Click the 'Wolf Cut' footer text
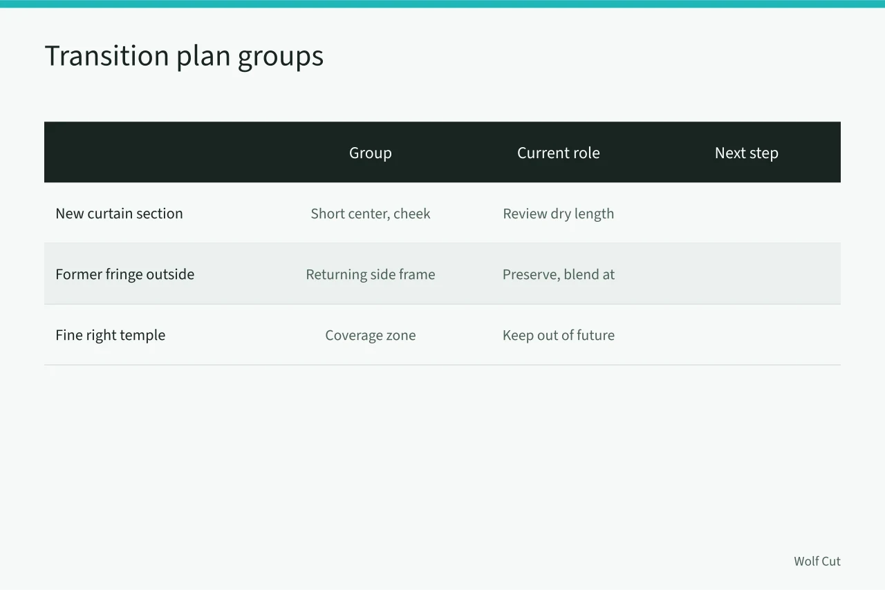Image resolution: width=885 pixels, height=590 pixels. pos(817,561)
